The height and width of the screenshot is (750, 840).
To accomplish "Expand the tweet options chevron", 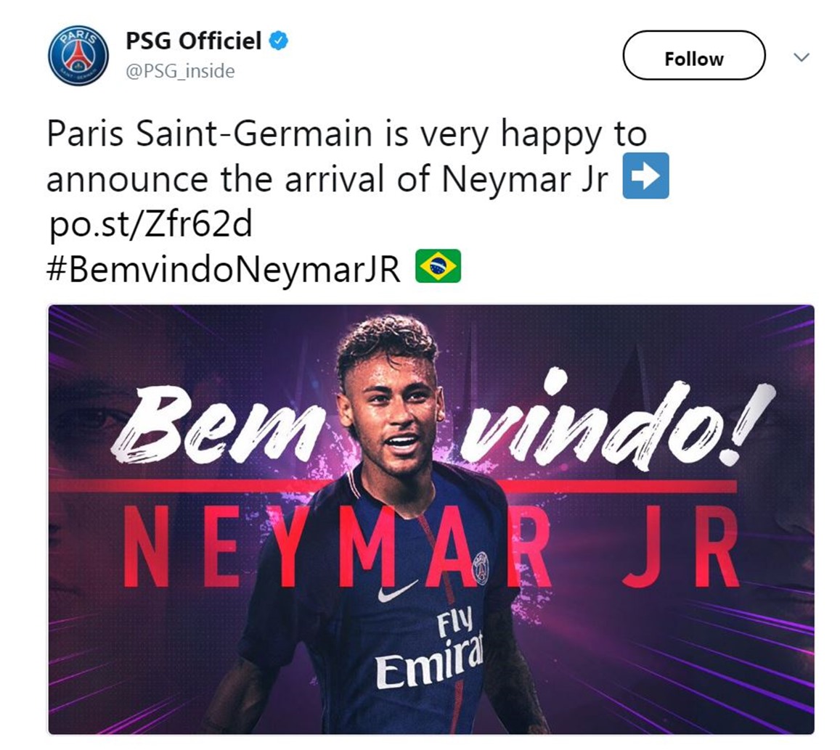I will point(801,57).
